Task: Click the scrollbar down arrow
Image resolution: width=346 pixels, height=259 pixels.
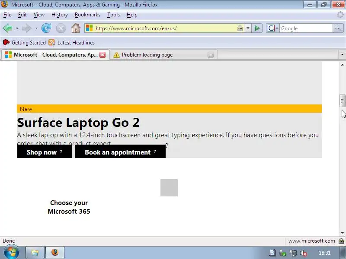Action: 342,233
